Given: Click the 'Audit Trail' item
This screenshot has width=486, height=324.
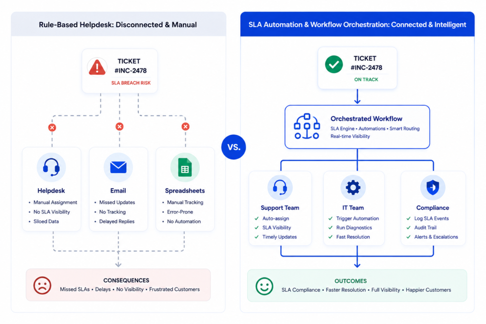Looking at the screenshot, I should (x=425, y=228).
